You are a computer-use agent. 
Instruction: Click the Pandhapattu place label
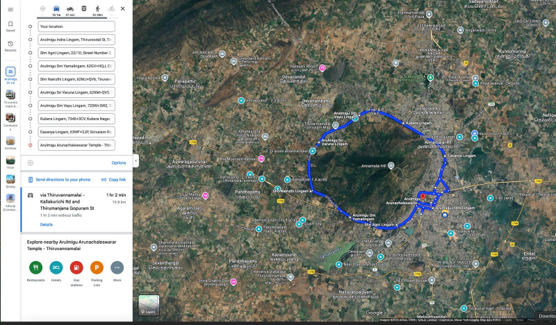[x=247, y=194]
